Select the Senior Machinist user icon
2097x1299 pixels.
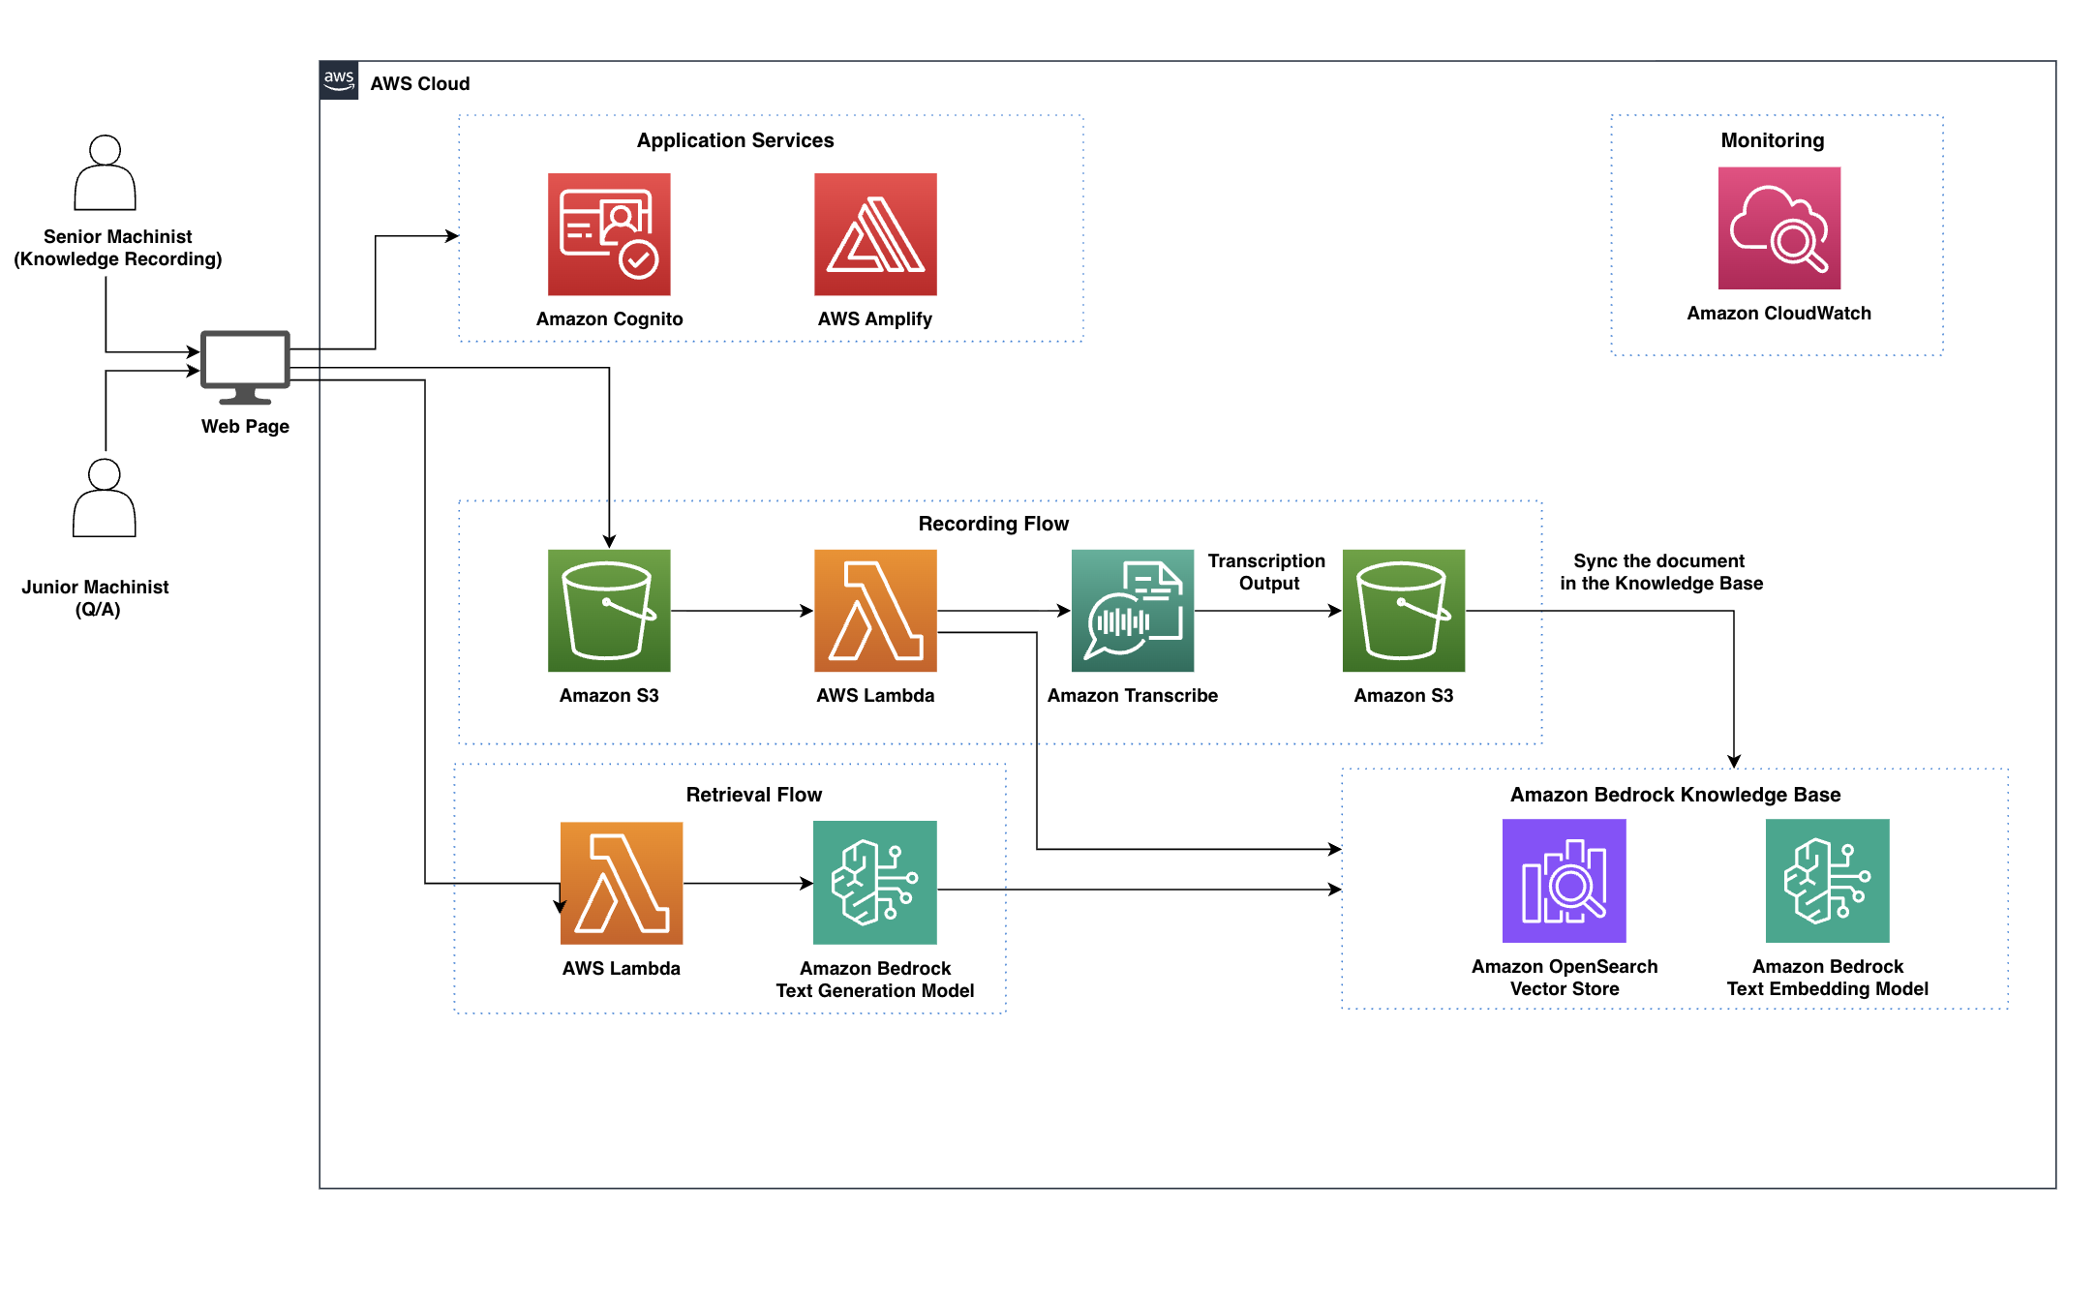(x=105, y=173)
